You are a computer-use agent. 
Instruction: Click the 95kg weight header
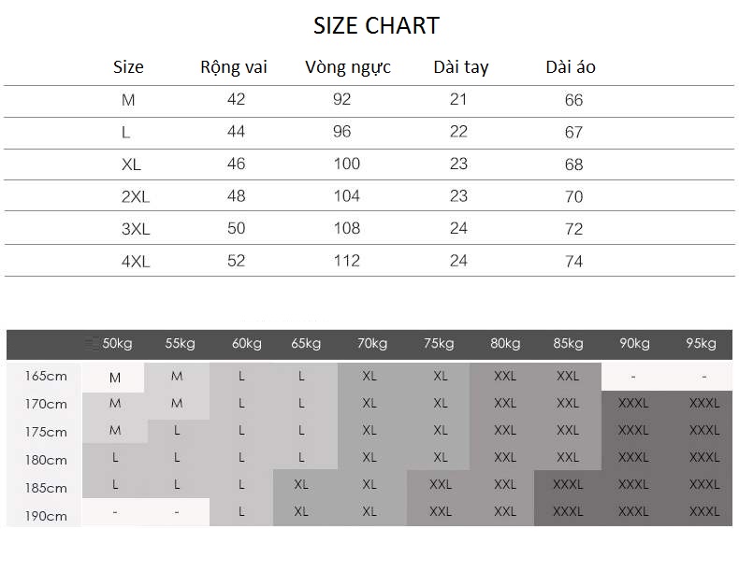[x=701, y=344]
